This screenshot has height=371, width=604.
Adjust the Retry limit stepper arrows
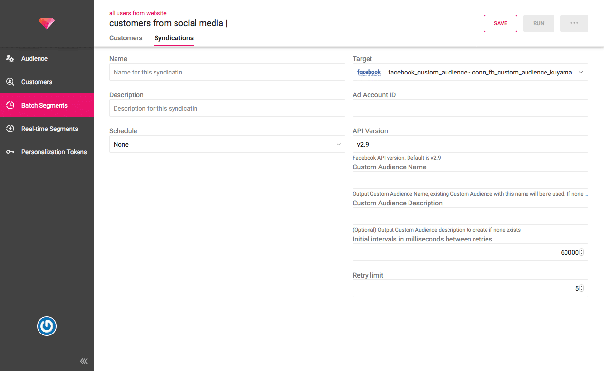click(x=581, y=288)
